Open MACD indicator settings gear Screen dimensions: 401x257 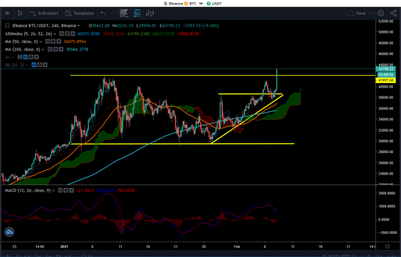click(66, 190)
